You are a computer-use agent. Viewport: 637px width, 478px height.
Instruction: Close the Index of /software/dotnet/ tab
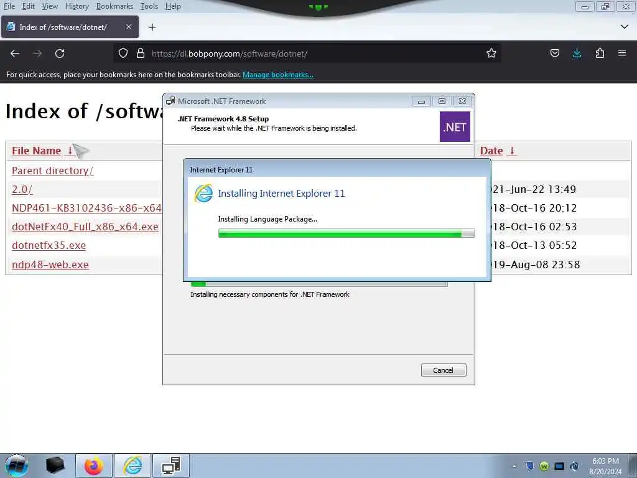click(128, 27)
